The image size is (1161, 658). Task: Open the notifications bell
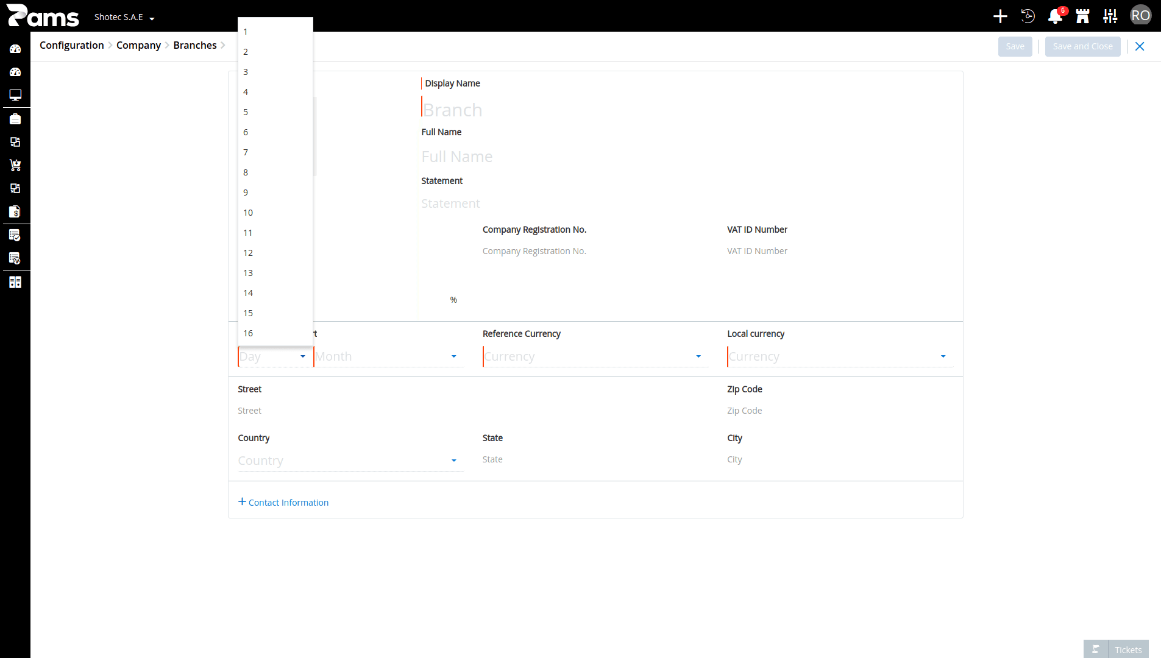tap(1055, 16)
